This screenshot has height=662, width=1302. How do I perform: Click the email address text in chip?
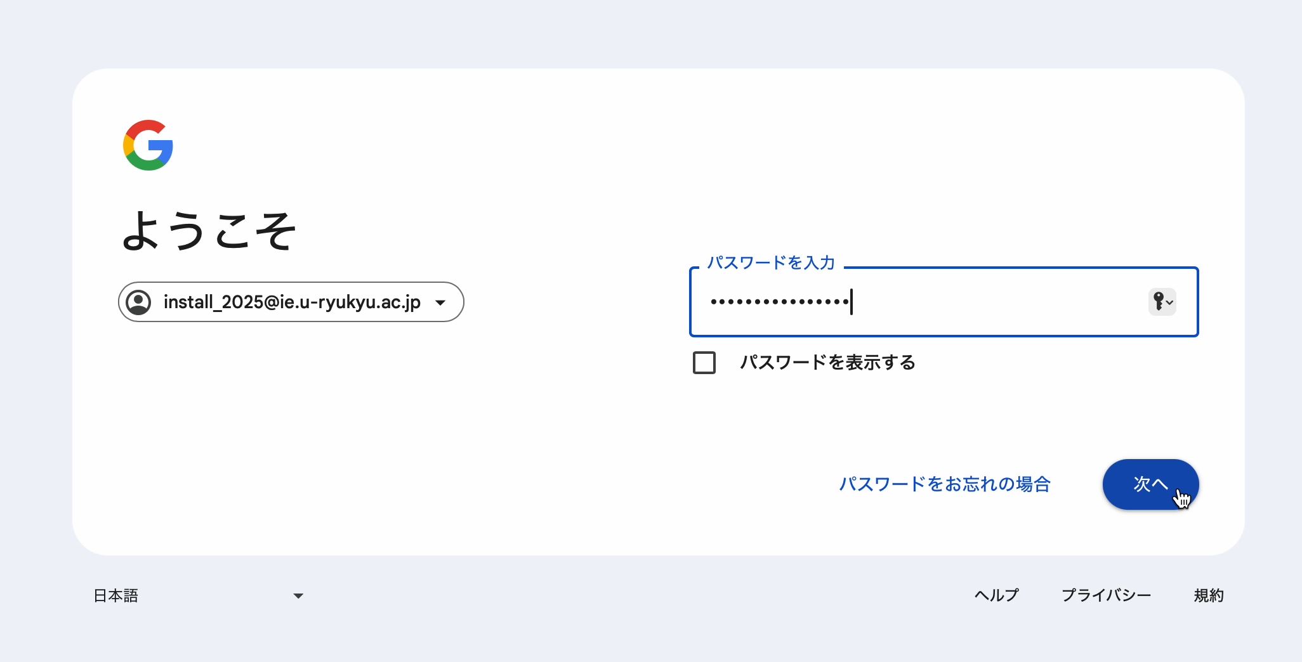[x=292, y=302]
